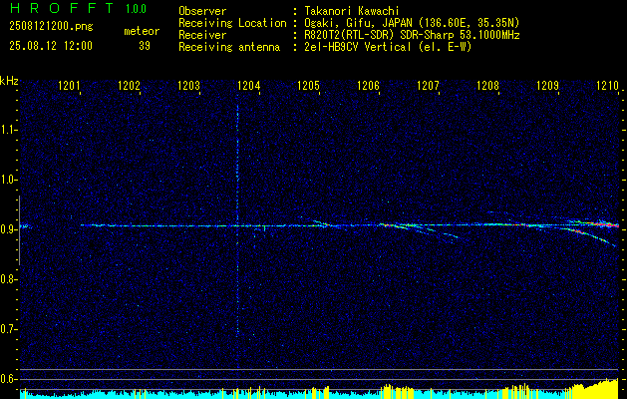The image size is (627, 399).
Task: Click the 1208 time marker
Action: coord(487,86)
